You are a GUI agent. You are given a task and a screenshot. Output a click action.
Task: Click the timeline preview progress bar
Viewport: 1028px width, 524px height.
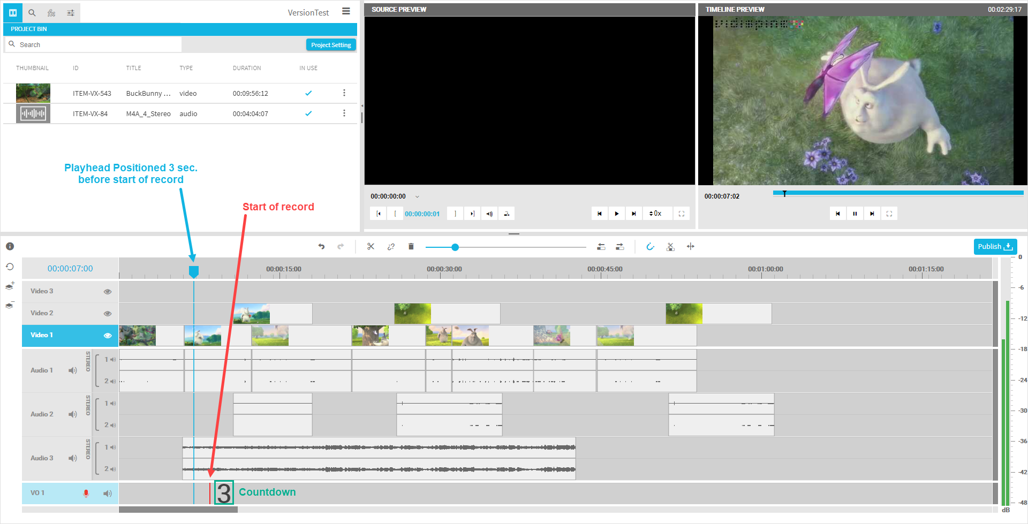point(898,193)
